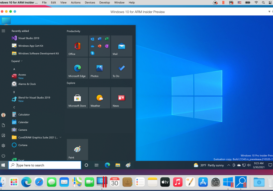Click the volume icon in system tray
This screenshot has width=273, height=191.
249,165
